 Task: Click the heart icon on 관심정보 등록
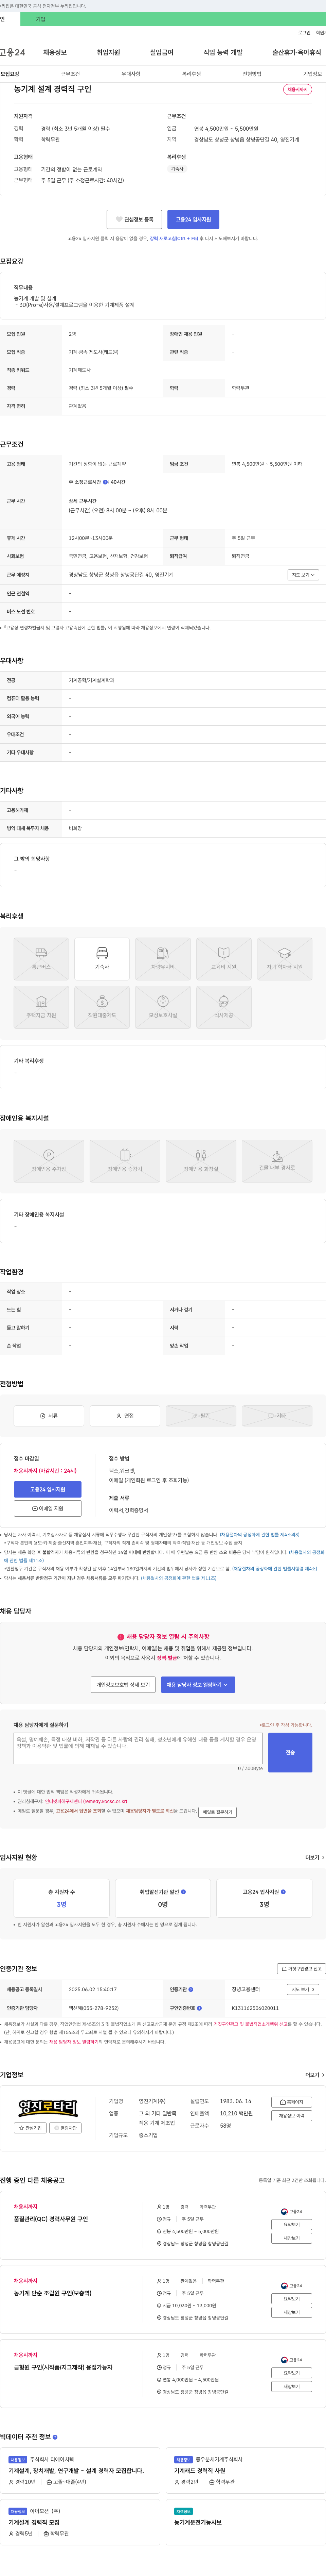[x=119, y=219]
